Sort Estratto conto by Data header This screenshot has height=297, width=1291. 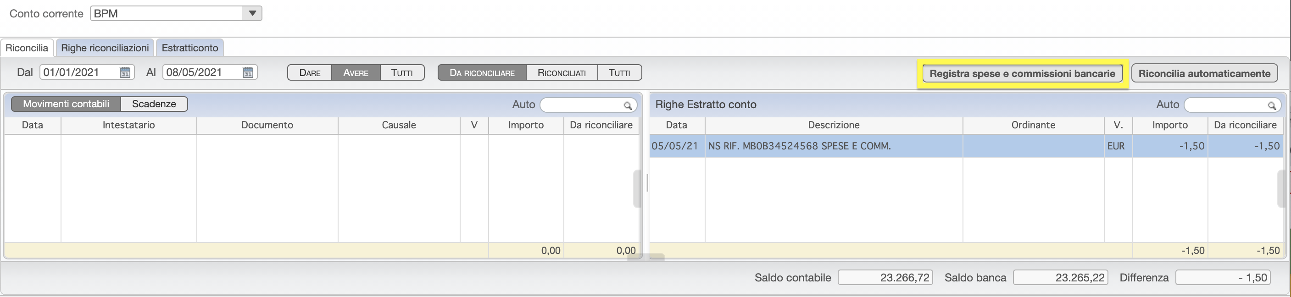tap(677, 125)
